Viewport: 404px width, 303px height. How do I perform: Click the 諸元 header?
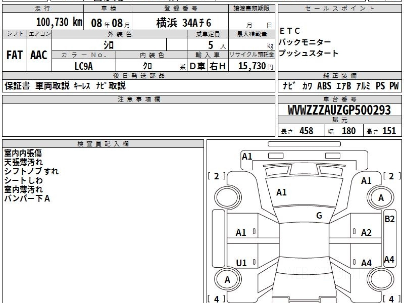click(x=340, y=120)
